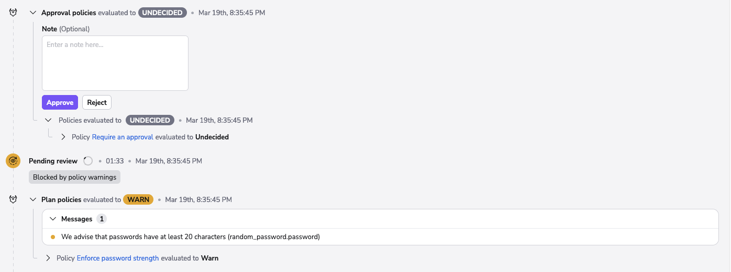Click the Approval policies shield icon
The width and height of the screenshot is (731, 272).
click(x=13, y=12)
